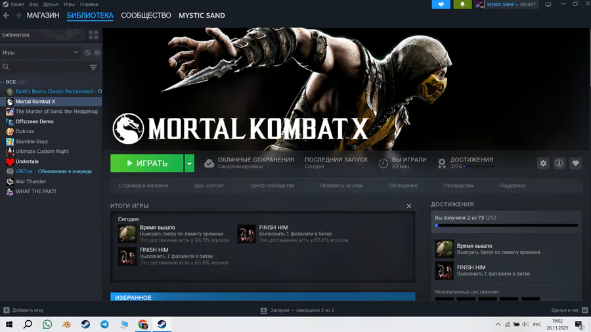Open Друзья и чат panel

[569, 310]
